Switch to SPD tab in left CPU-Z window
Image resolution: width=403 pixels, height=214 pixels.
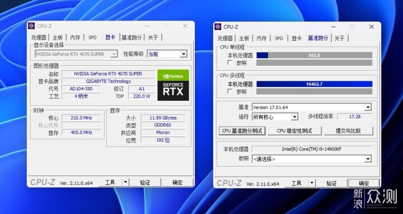[x=92, y=37]
